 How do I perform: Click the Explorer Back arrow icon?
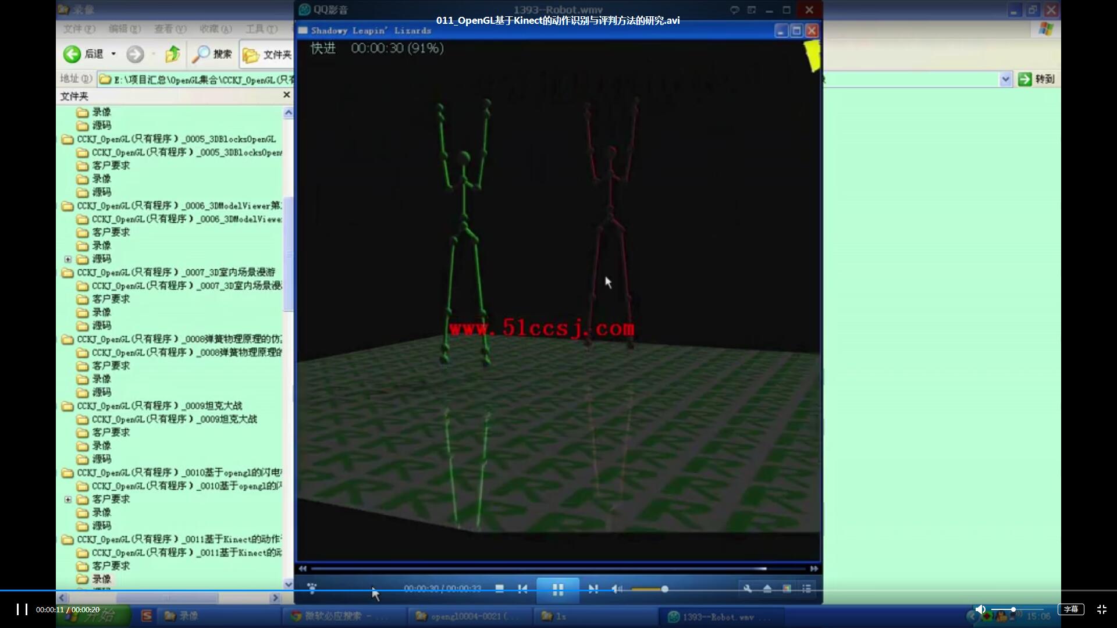72,54
